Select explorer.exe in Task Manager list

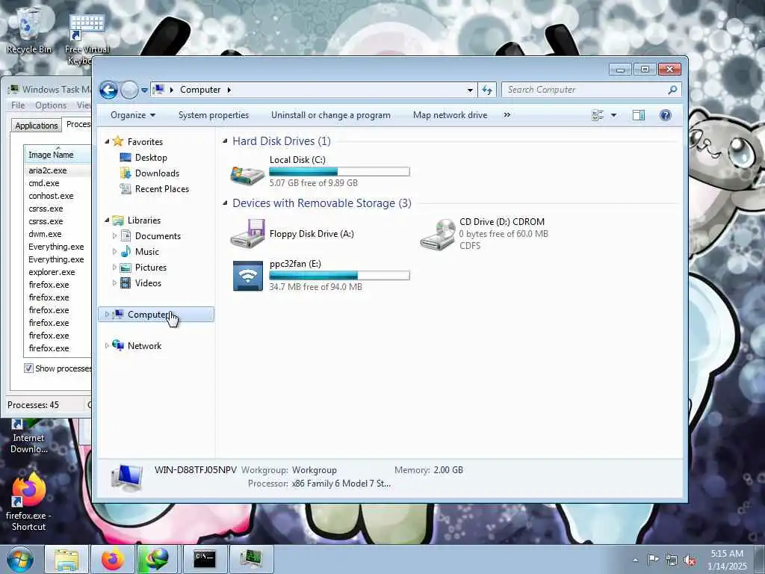coord(52,272)
